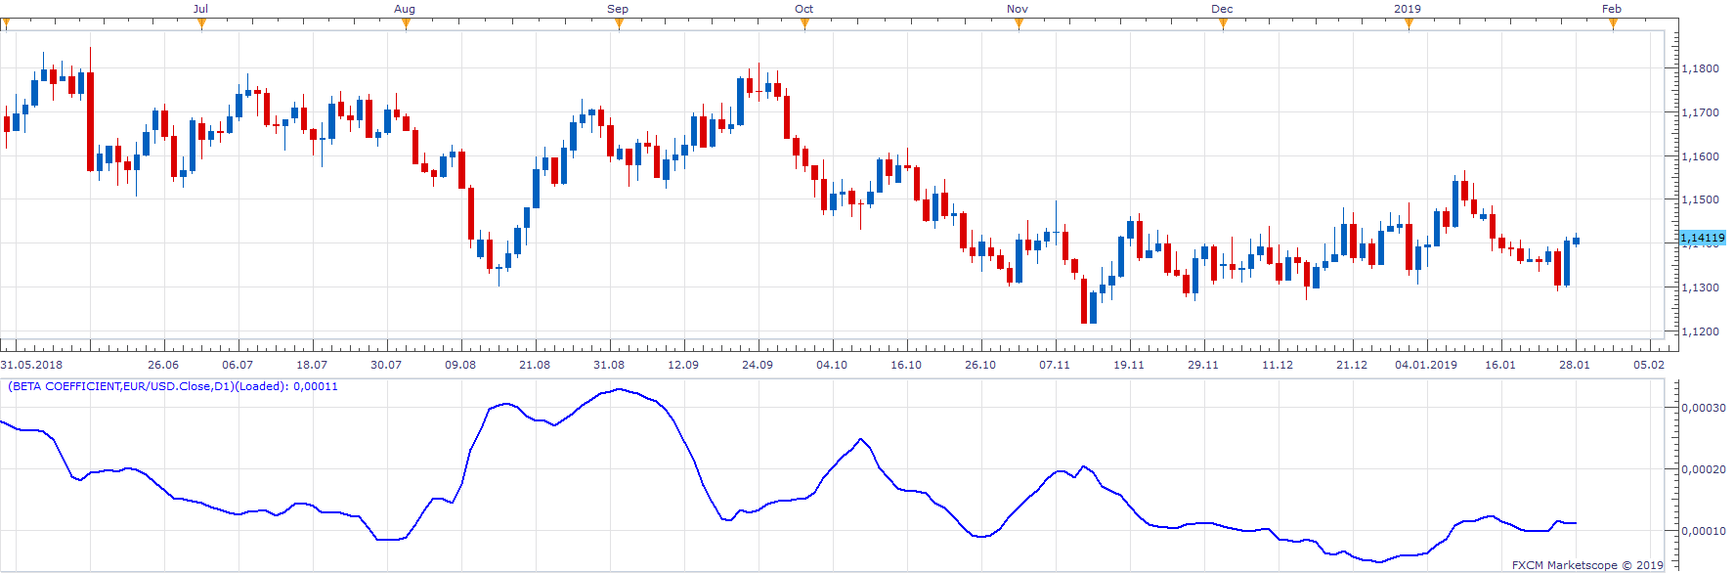Select the 28.01 date label
The height and width of the screenshot is (573, 1735).
[x=1575, y=365]
